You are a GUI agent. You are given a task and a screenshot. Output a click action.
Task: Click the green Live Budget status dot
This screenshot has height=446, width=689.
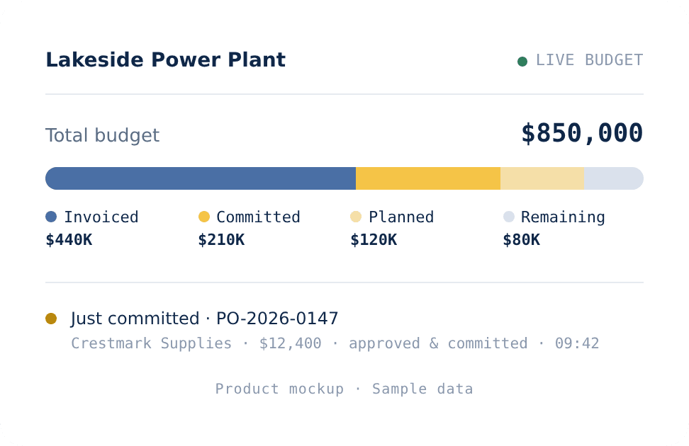[x=522, y=62]
